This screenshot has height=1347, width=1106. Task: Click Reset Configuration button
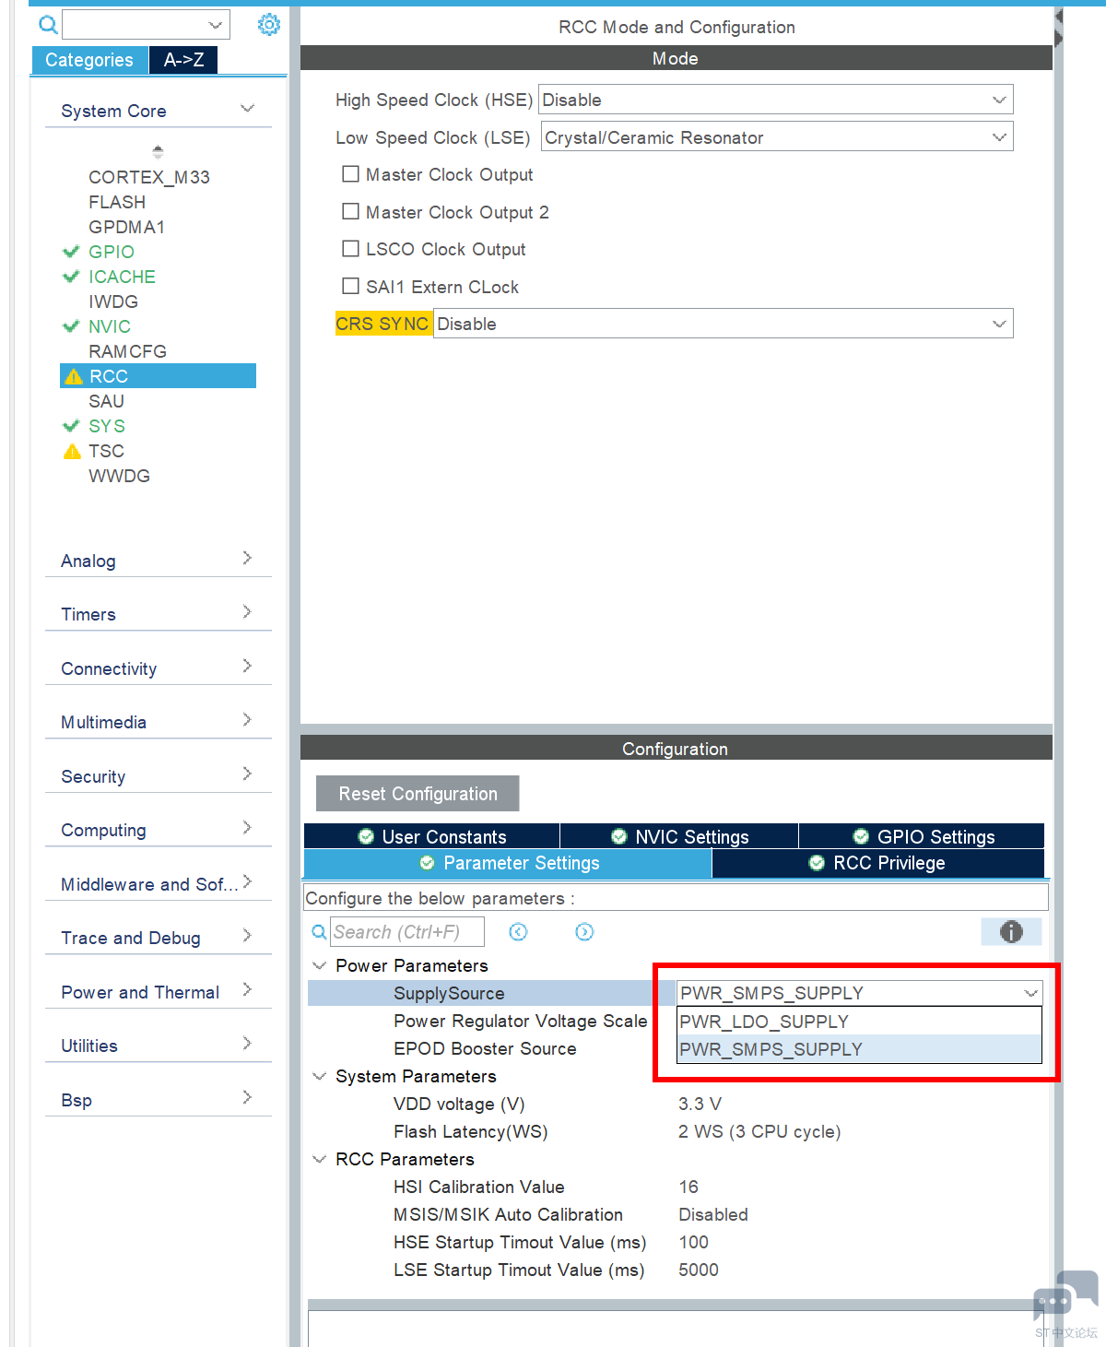(418, 794)
